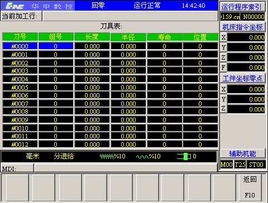Click the feed override waveform icon
Screen dimensions: 268x203
(107, 157)
